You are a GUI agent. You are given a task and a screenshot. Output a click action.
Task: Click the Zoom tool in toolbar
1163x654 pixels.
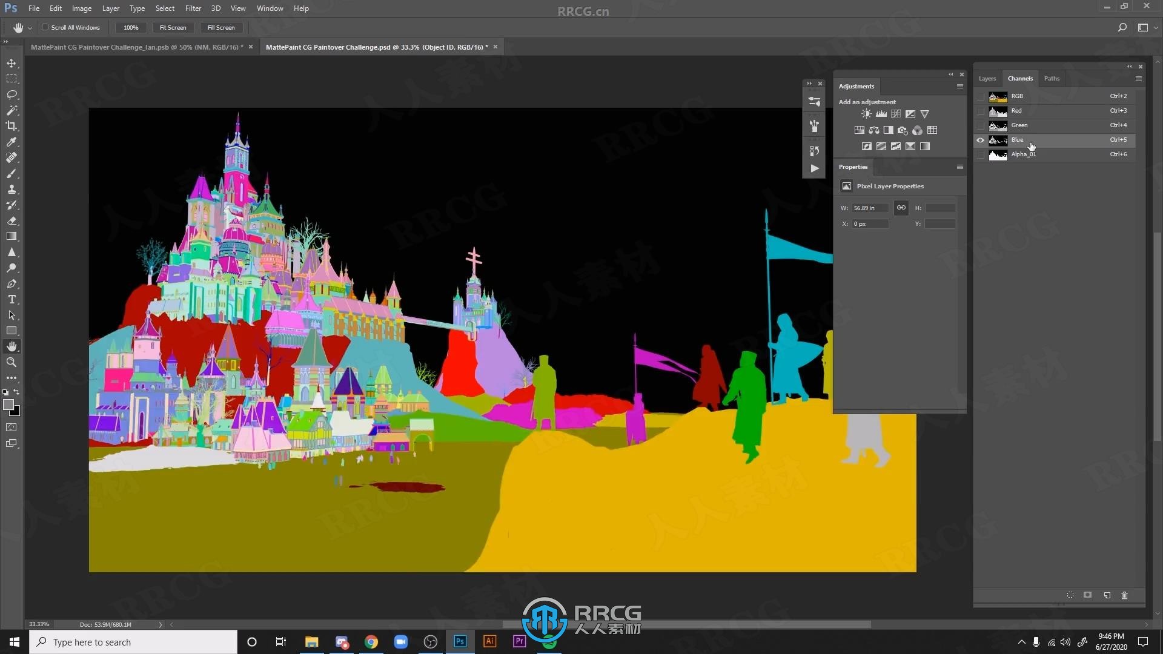tap(11, 362)
